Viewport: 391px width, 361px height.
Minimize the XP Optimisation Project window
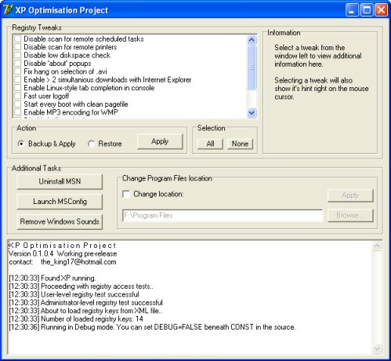coord(352,10)
